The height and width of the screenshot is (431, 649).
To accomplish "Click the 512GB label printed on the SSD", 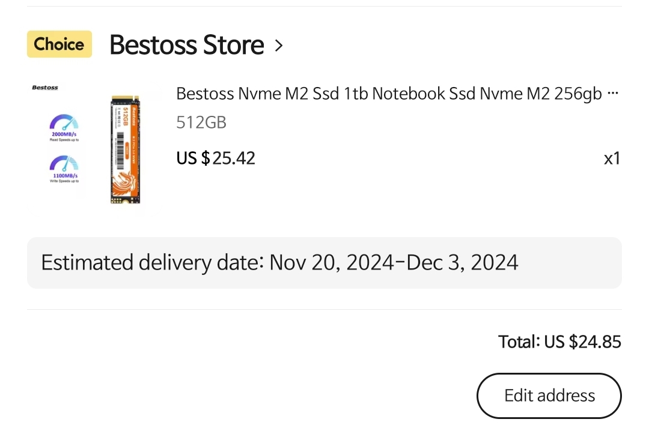I will coord(126,116).
